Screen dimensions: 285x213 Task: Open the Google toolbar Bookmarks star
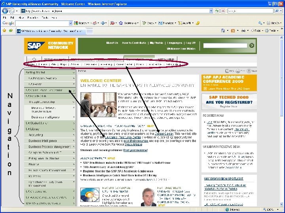[129, 23]
